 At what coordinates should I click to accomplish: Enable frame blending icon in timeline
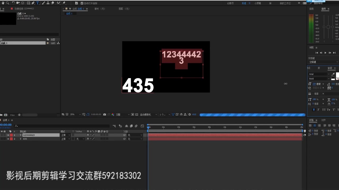click(131, 126)
